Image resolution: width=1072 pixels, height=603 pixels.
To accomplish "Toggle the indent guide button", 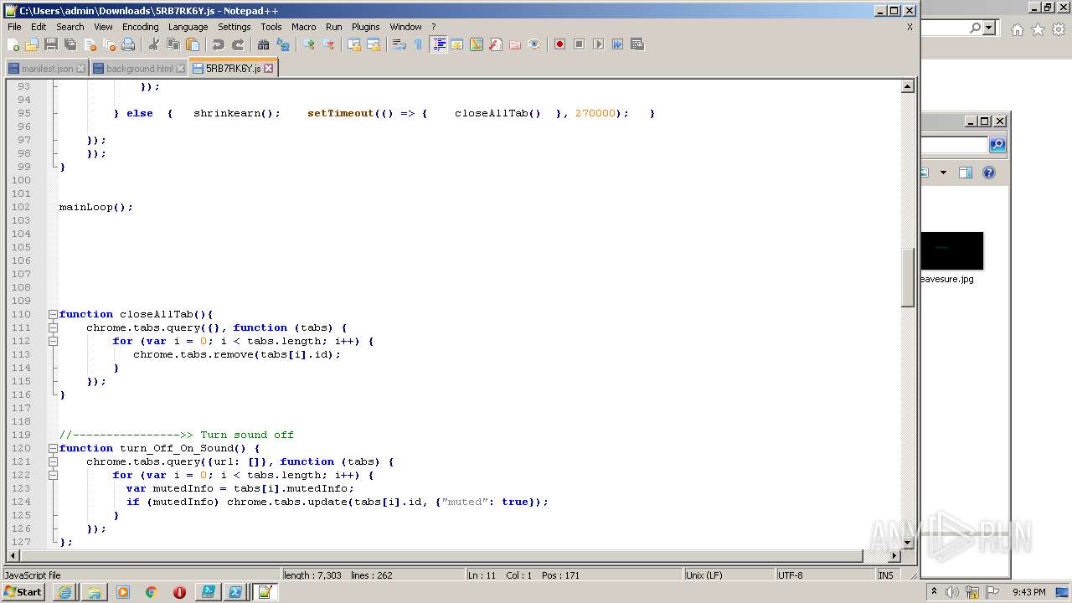I will pyautogui.click(x=438, y=44).
